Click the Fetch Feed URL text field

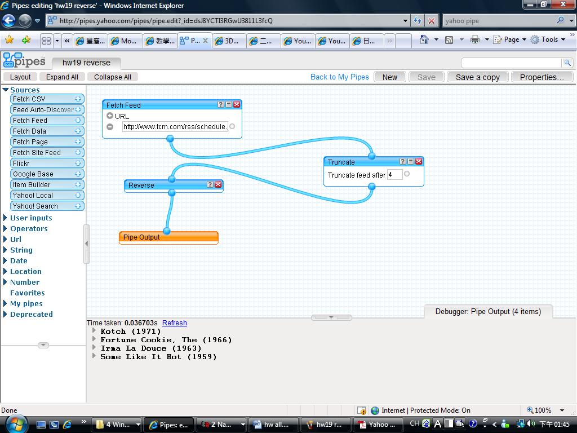click(x=175, y=127)
